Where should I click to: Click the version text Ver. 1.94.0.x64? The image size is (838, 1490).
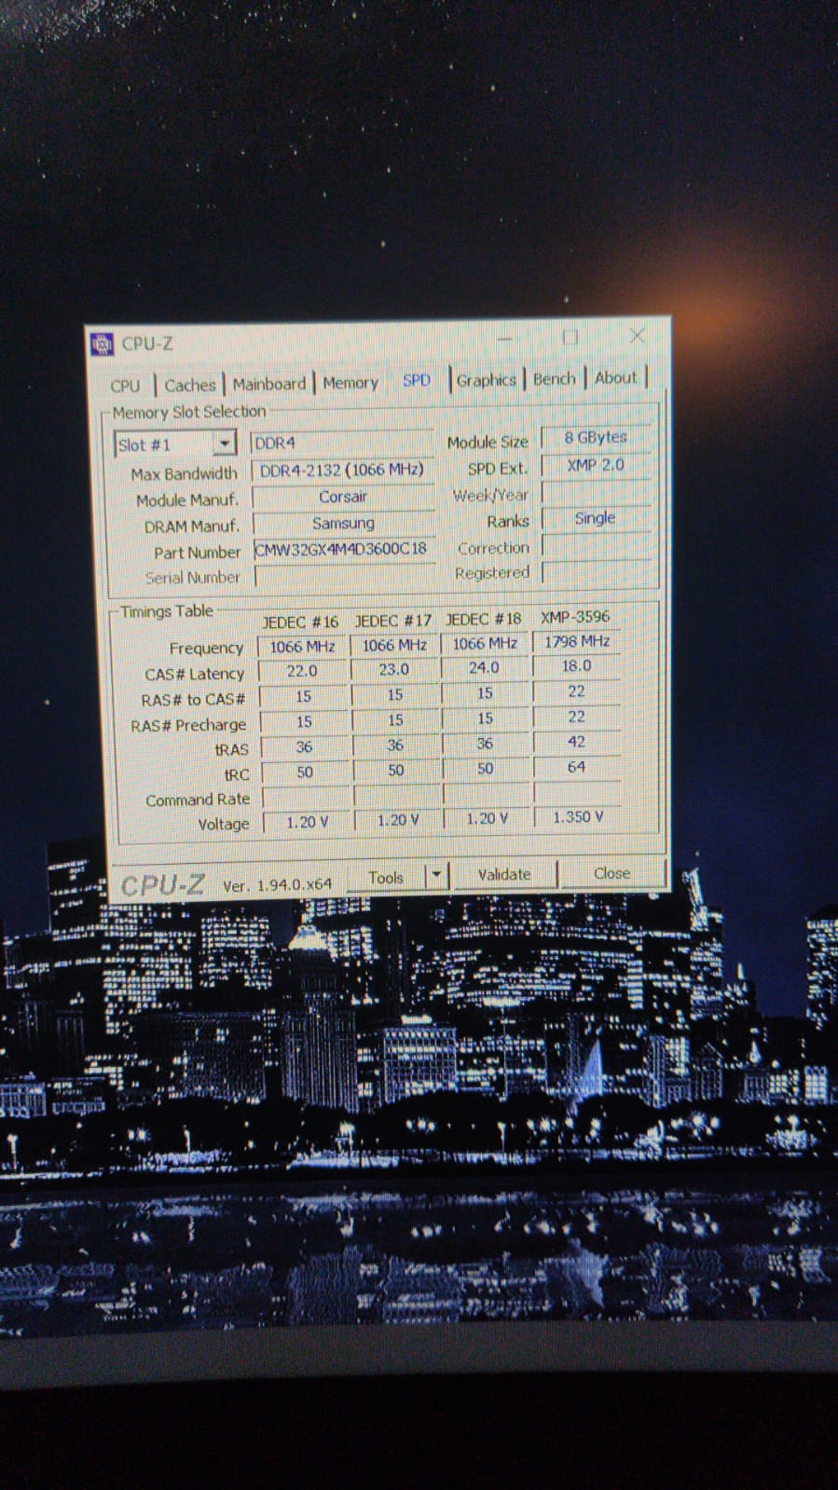tap(277, 885)
